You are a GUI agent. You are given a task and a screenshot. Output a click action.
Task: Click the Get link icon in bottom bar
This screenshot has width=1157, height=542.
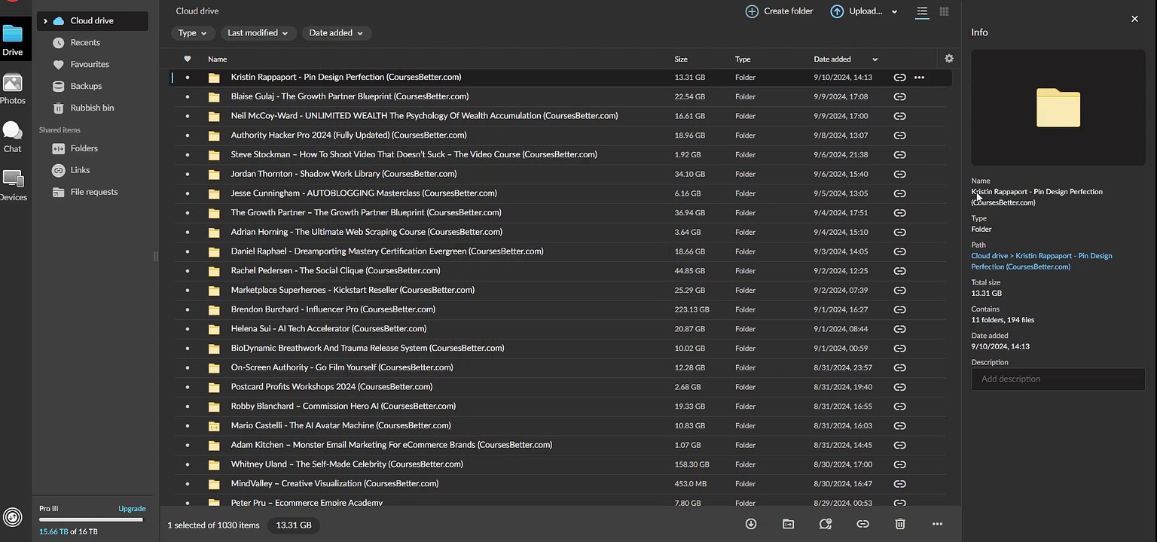pos(863,524)
